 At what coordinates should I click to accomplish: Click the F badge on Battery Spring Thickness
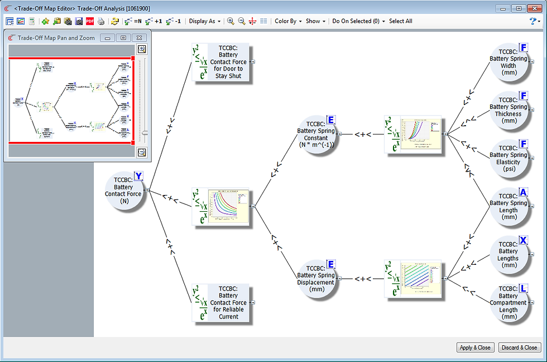524,96
